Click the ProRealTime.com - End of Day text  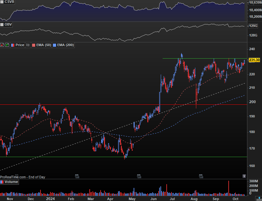tap(22, 177)
